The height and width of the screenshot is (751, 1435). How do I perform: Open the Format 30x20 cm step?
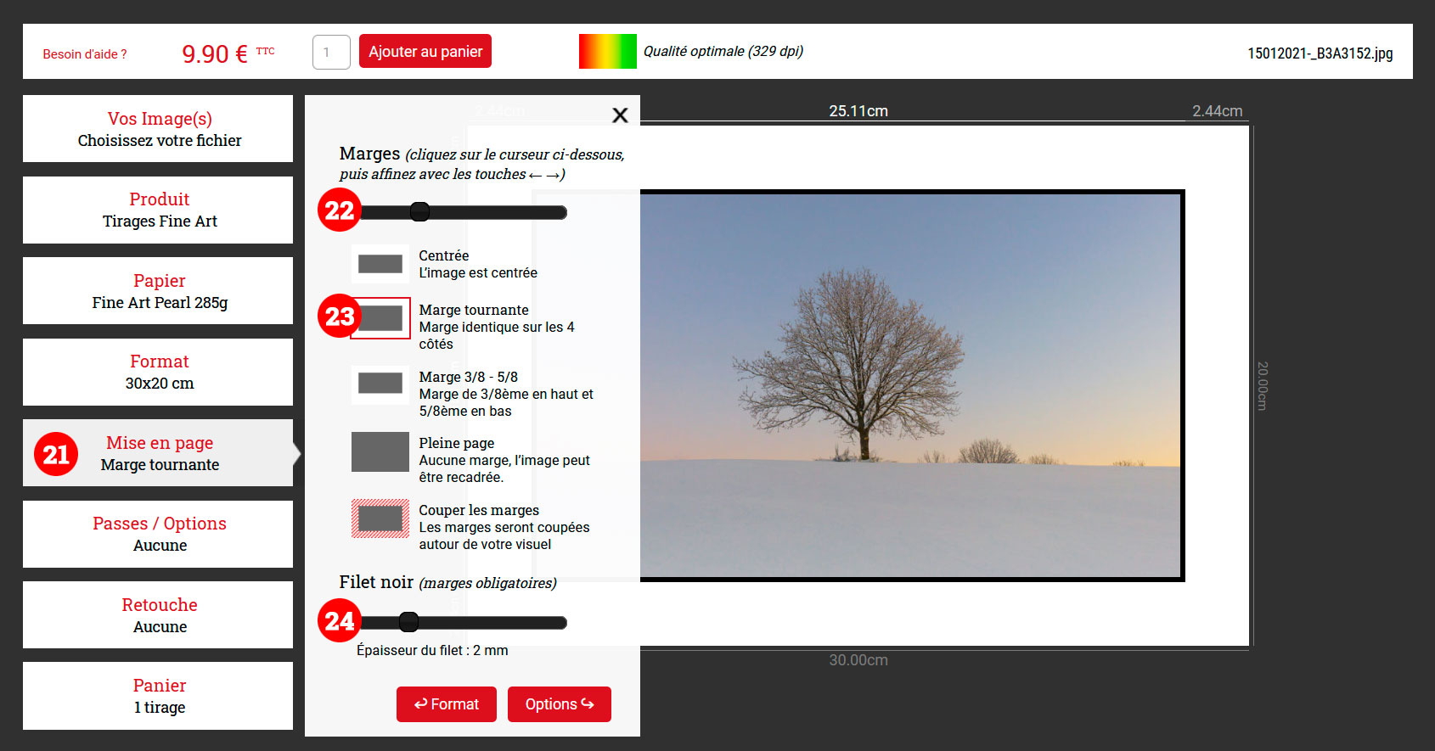tap(158, 372)
